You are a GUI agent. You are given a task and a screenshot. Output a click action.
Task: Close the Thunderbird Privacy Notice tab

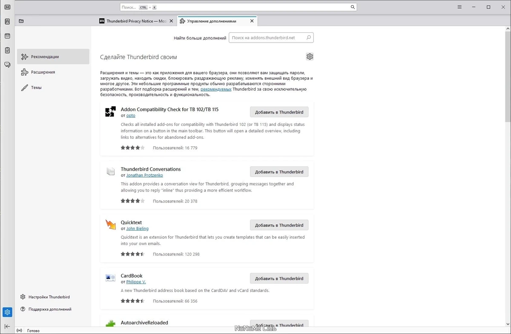click(x=171, y=21)
